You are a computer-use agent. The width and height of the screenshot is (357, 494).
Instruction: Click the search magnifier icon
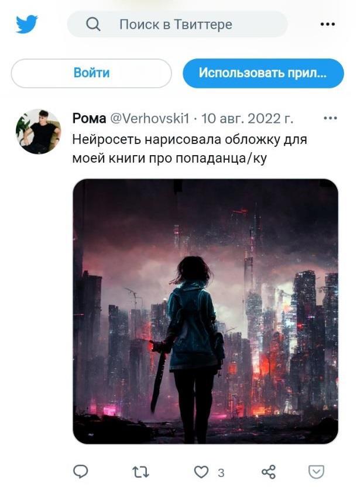pyautogui.click(x=93, y=24)
